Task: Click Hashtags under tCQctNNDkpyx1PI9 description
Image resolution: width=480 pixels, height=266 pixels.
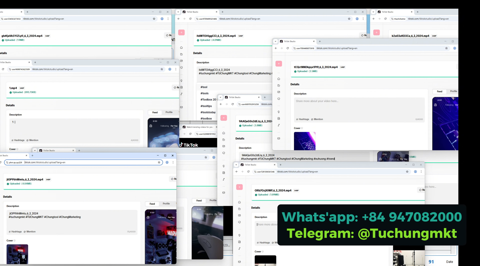Action: [302, 119]
